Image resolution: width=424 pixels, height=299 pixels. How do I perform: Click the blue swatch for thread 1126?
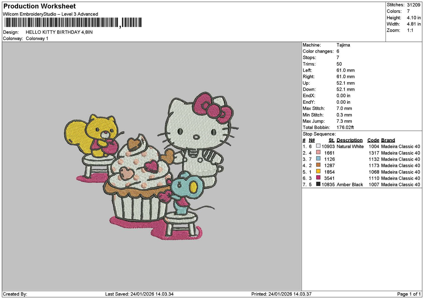318,159
